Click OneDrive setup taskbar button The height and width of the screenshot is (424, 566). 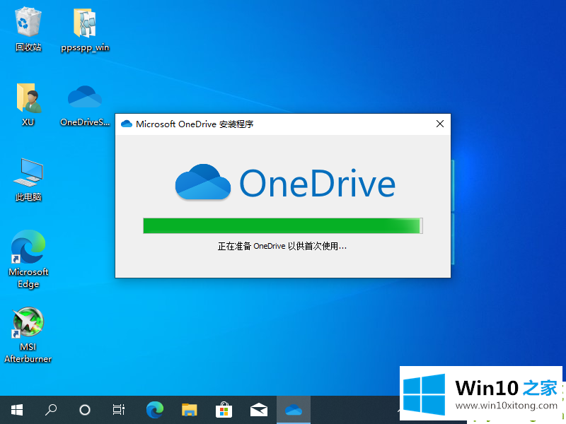pyautogui.click(x=294, y=410)
